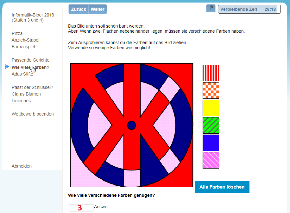The width and height of the screenshot is (290, 213).
Task: Open the Wie viele Farben? task
Action: pyautogui.click(x=30, y=67)
